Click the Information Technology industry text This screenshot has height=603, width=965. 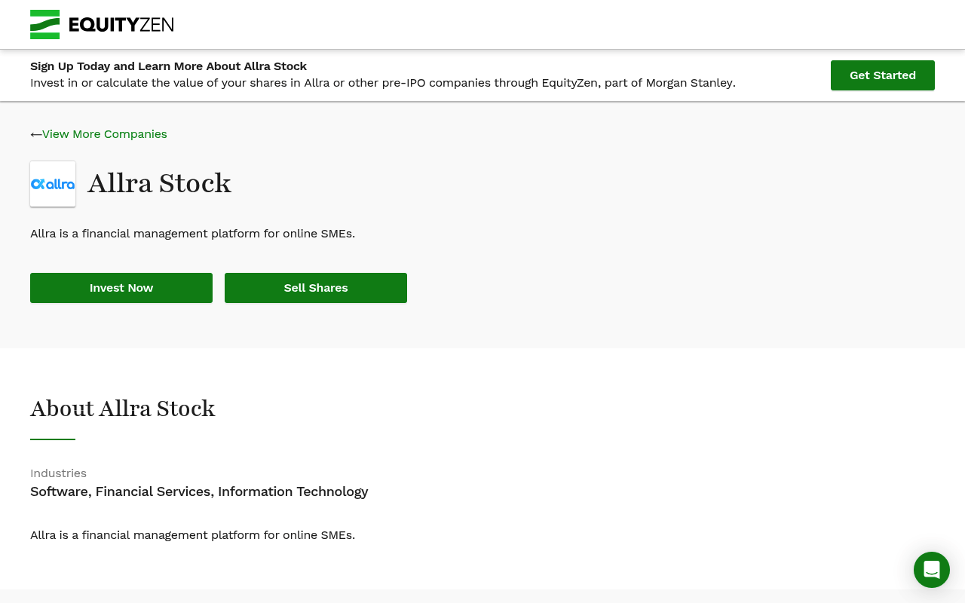(293, 491)
